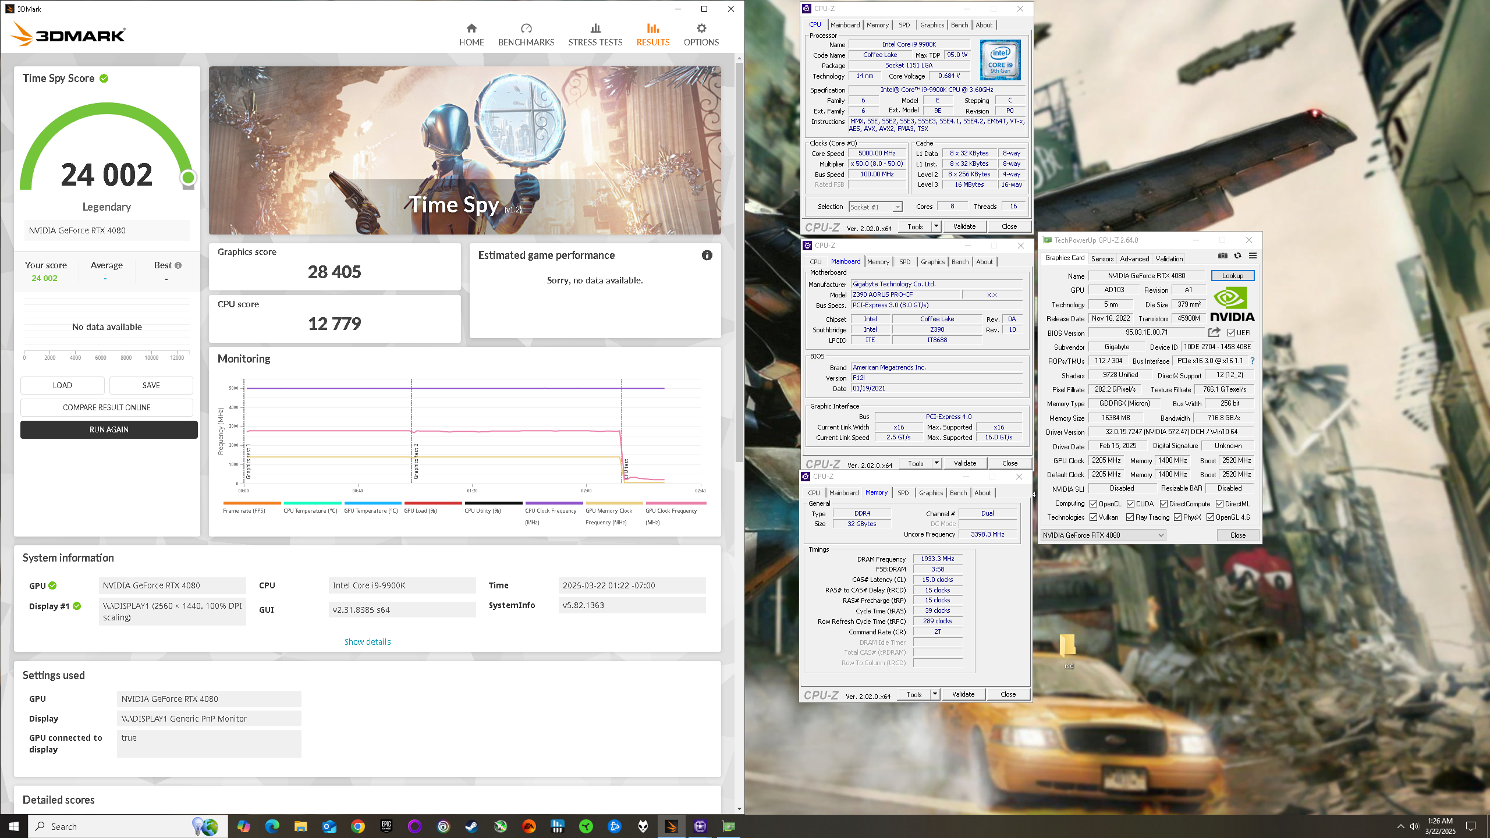Viewport: 1490px width, 838px height.
Task: Click the GPU-Z refresh icon
Action: coord(1237,256)
